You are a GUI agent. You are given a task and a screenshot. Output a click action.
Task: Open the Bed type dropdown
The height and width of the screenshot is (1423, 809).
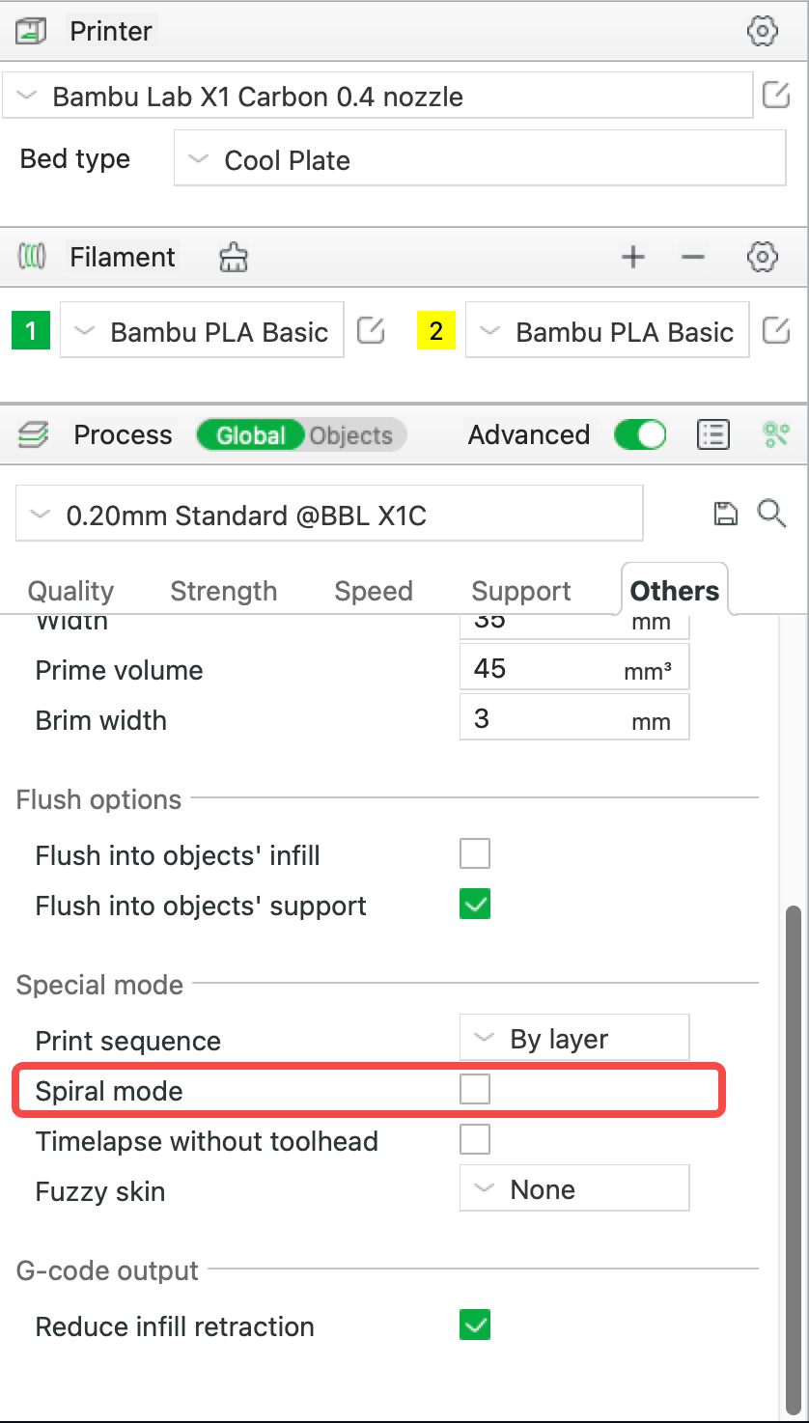480,158
